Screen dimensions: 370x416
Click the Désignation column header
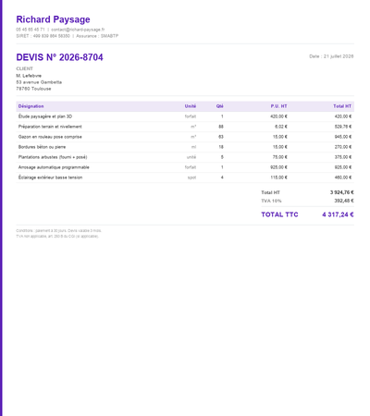[31, 106]
